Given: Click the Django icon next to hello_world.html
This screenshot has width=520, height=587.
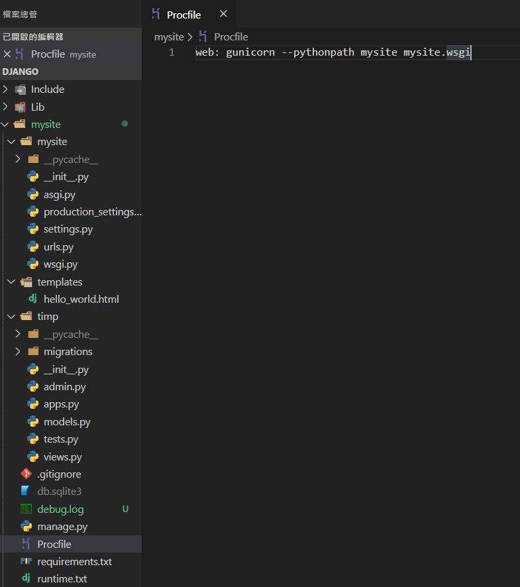Looking at the screenshot, I should [32, 299].
